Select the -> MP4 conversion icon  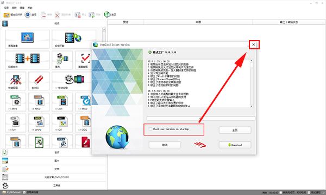tap(16, 102)
